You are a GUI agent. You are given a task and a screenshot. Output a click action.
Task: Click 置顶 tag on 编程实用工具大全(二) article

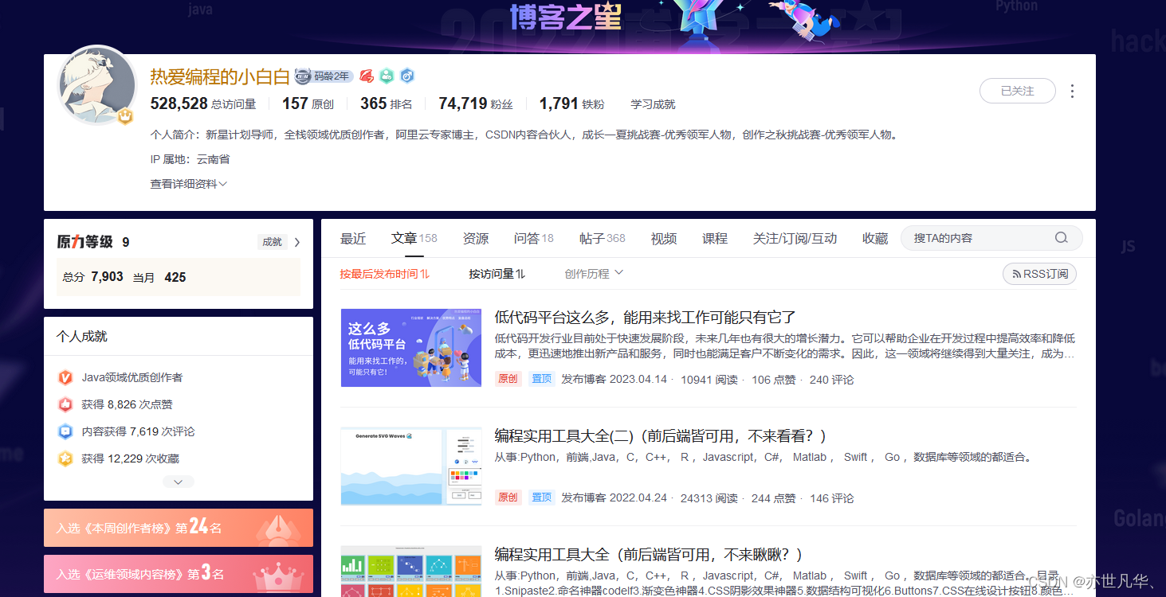(x=542, y=497)
